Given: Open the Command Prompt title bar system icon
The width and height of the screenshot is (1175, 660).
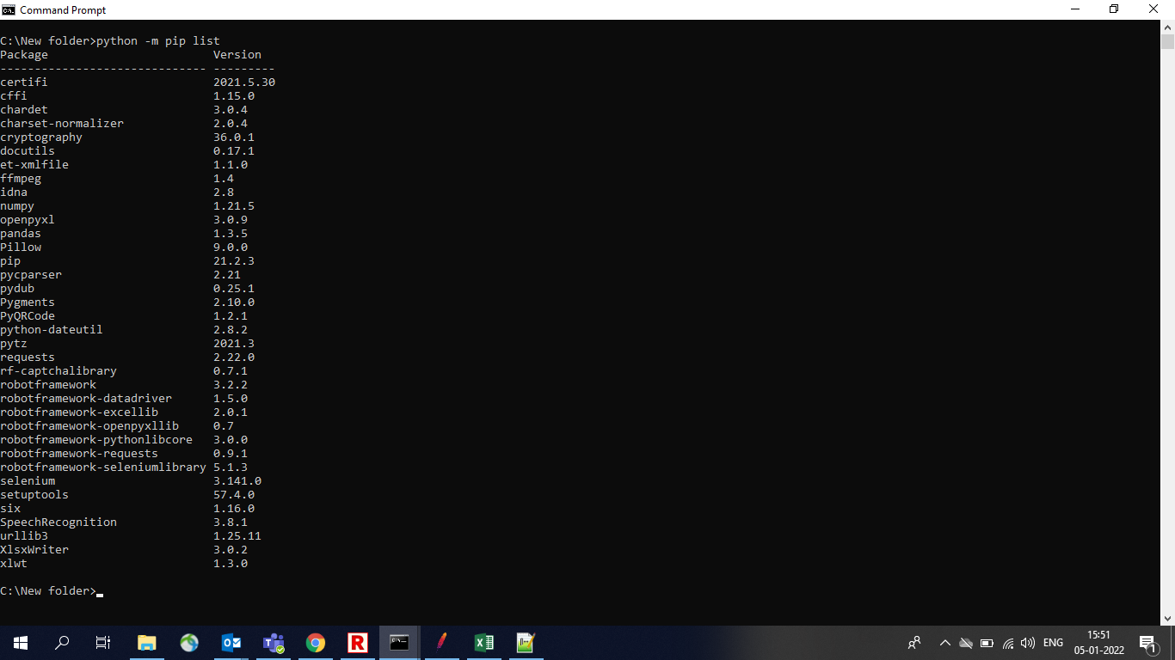Looking at the screenshot, I should tap(9, 9).
